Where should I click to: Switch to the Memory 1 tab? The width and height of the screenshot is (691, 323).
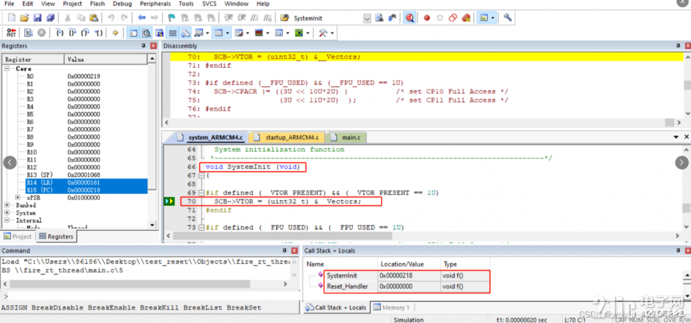pyautogui.click(x=391, y=308)
